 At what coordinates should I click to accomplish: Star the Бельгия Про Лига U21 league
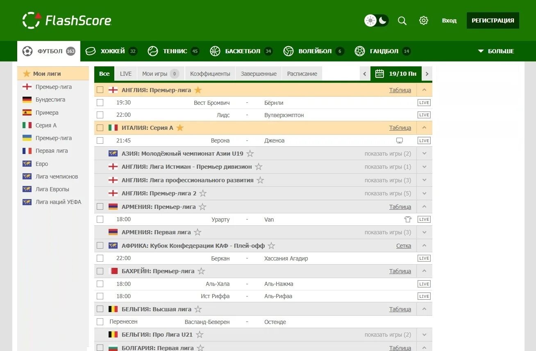click(x=200, y=335)
